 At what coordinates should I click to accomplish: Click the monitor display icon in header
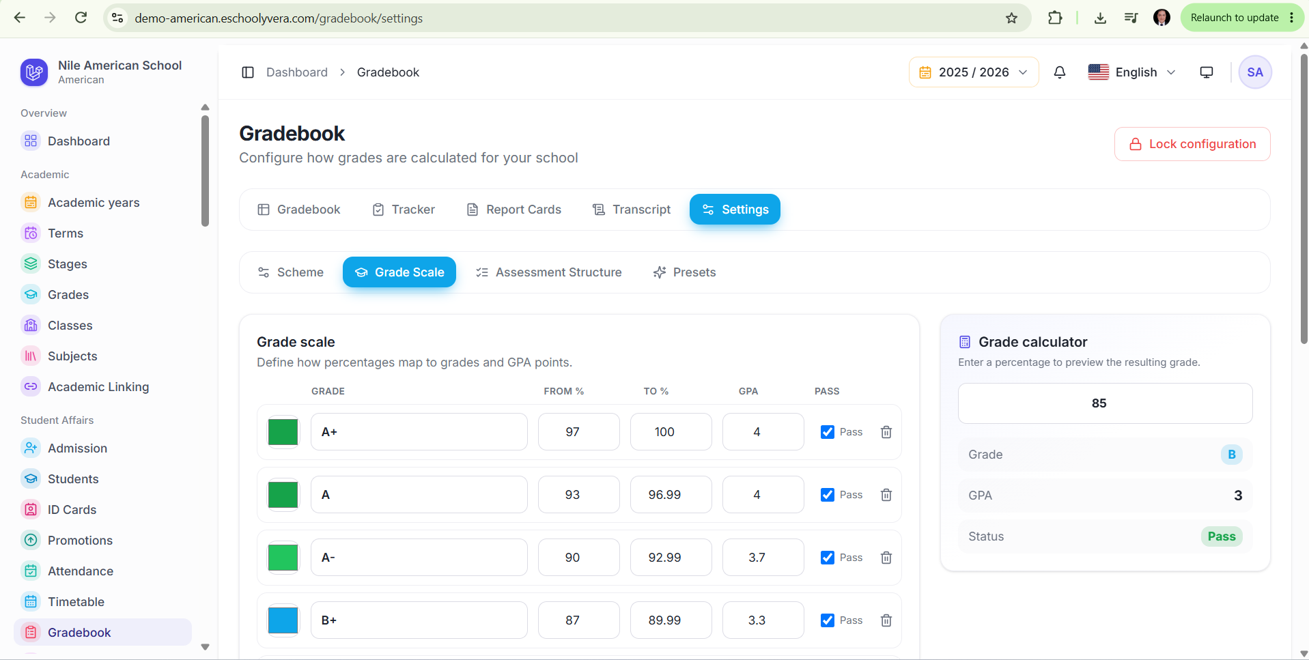click(1207, 72)
